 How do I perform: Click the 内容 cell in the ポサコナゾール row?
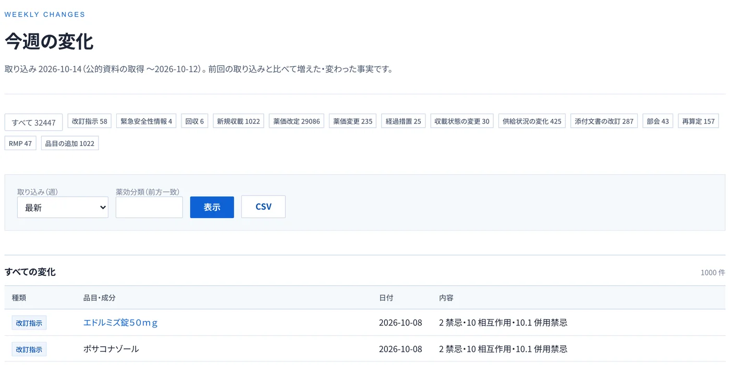(503, 349)
